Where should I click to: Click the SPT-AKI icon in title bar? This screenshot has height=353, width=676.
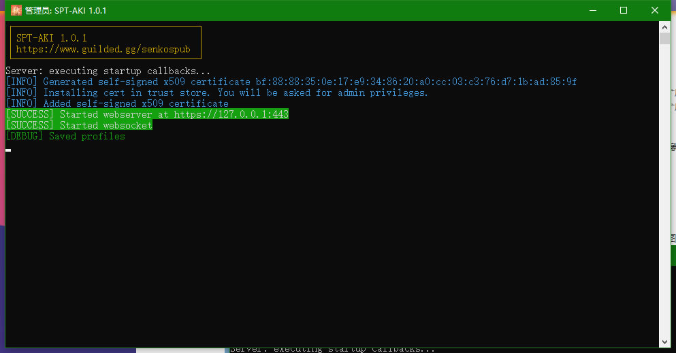click(x=16, y=11)
